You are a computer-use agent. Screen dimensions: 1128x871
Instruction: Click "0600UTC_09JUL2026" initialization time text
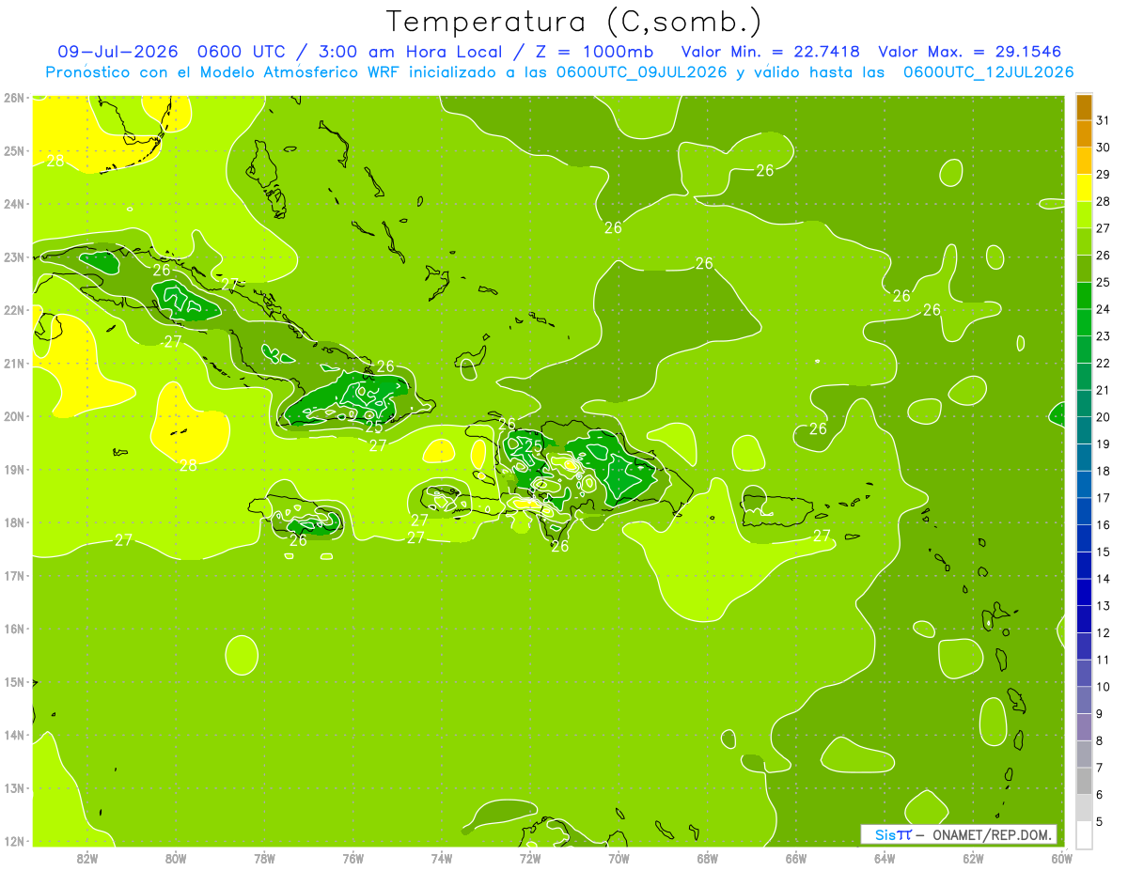point(641,72)
